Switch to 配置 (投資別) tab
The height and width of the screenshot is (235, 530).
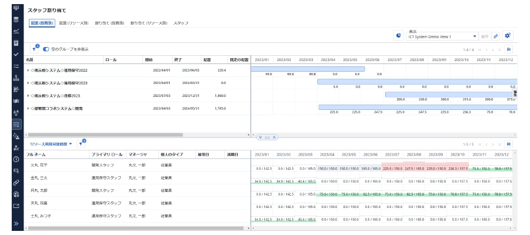click(42, 23)
